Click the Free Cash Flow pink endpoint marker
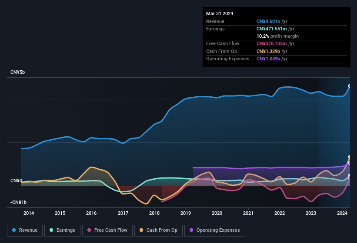This screenshot has width=357, height=243. click(x=350, y=177)
